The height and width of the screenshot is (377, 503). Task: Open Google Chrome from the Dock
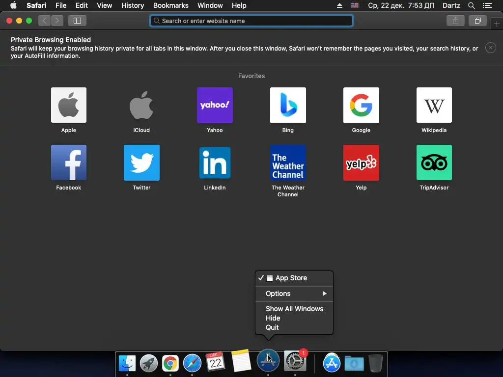[170, 363]
